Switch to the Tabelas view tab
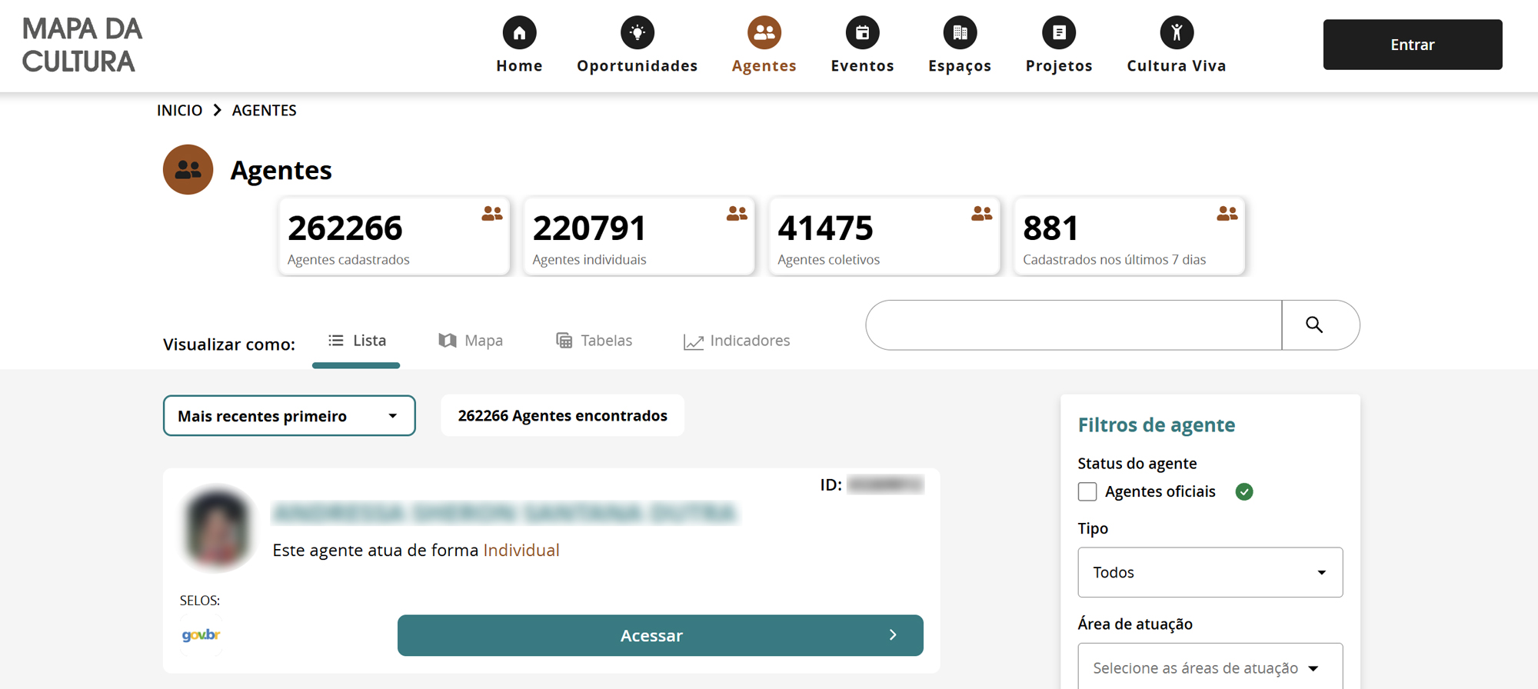The image size is (1538, 689). pos(594,341)
